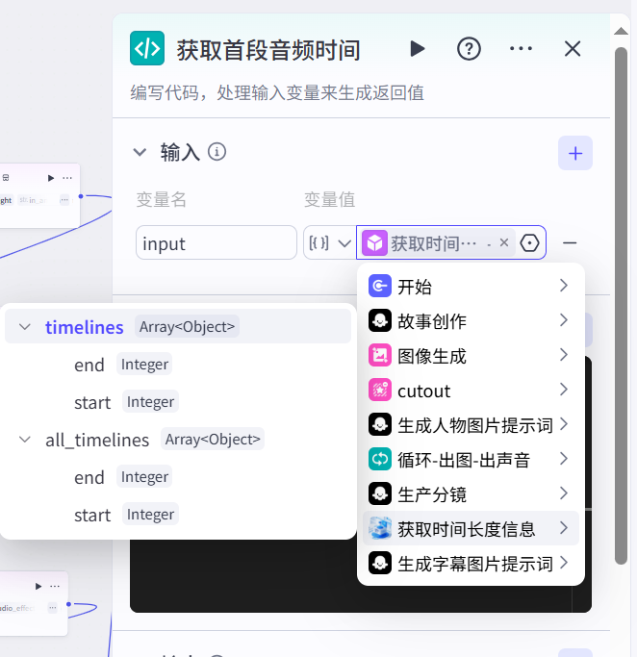This screenshot has height=657, width=637.
Task: Click the 获取时间长度信息 plugin icon
Action: (x=380, y=528)
